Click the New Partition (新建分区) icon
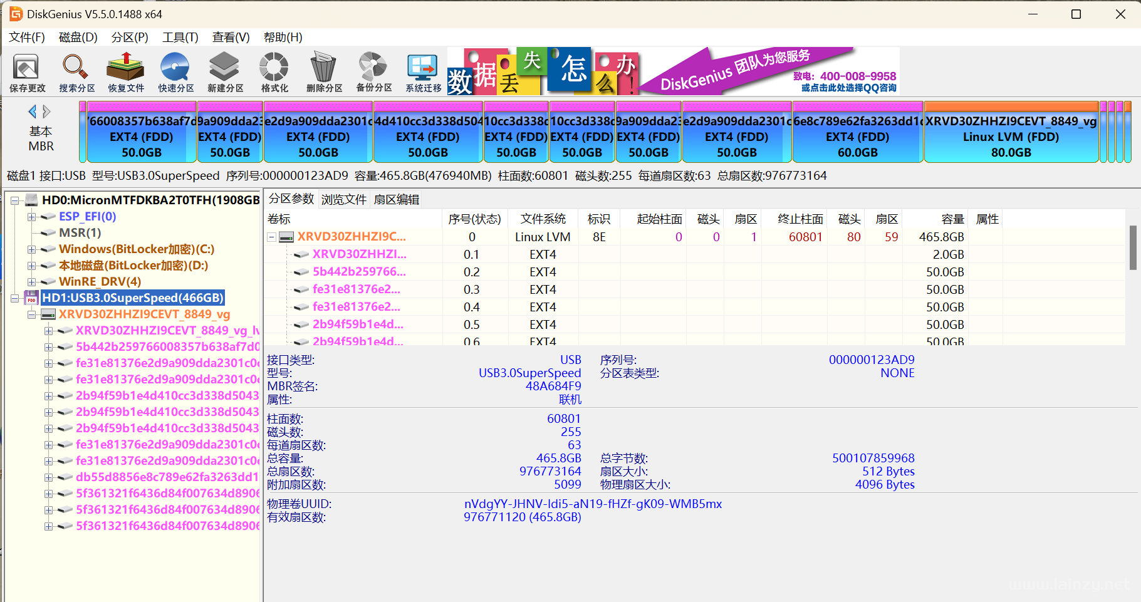Image resolution: width=1141 pixels, height=602 pixels. [225, 72]
